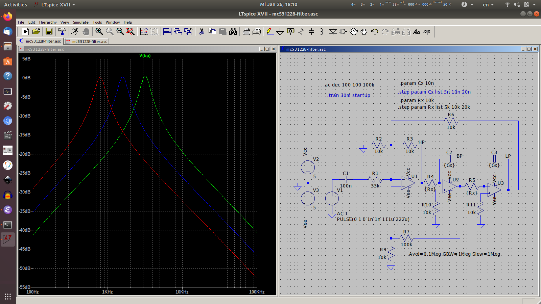Open the accessibility menu in top bar
The width and height of the screenshot is (541, 304).
[x=467, y=5]
